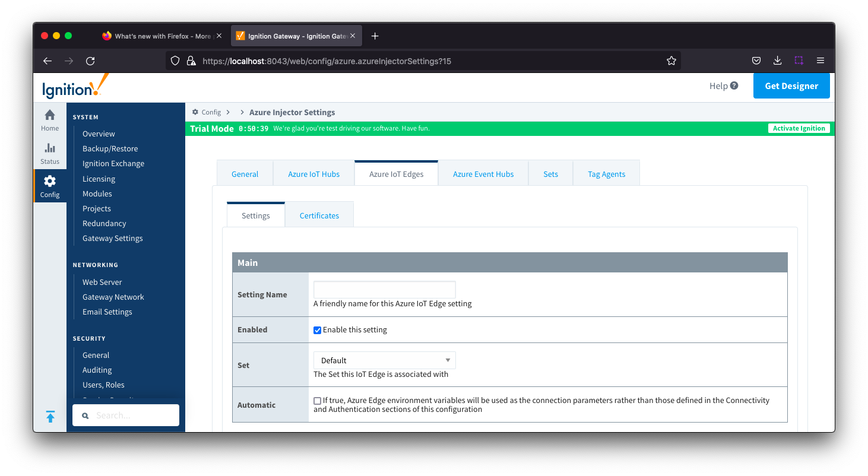This screenshot has height=476, width=868.
Task: Expand the Set dropdown showing Default
Action: coord(384,360)
